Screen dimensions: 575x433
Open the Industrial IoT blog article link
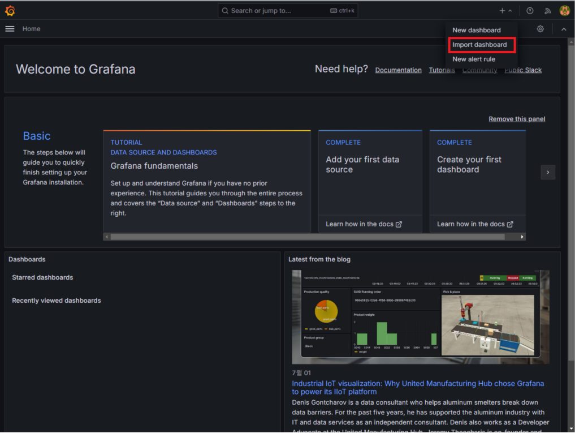(x=418, y=387)
